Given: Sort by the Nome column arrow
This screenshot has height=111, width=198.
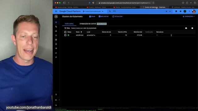Looking at the screenshot, I should (x=81, y=32).
